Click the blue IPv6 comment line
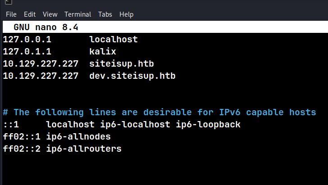The image size is (328, 185). pos(159,112)
